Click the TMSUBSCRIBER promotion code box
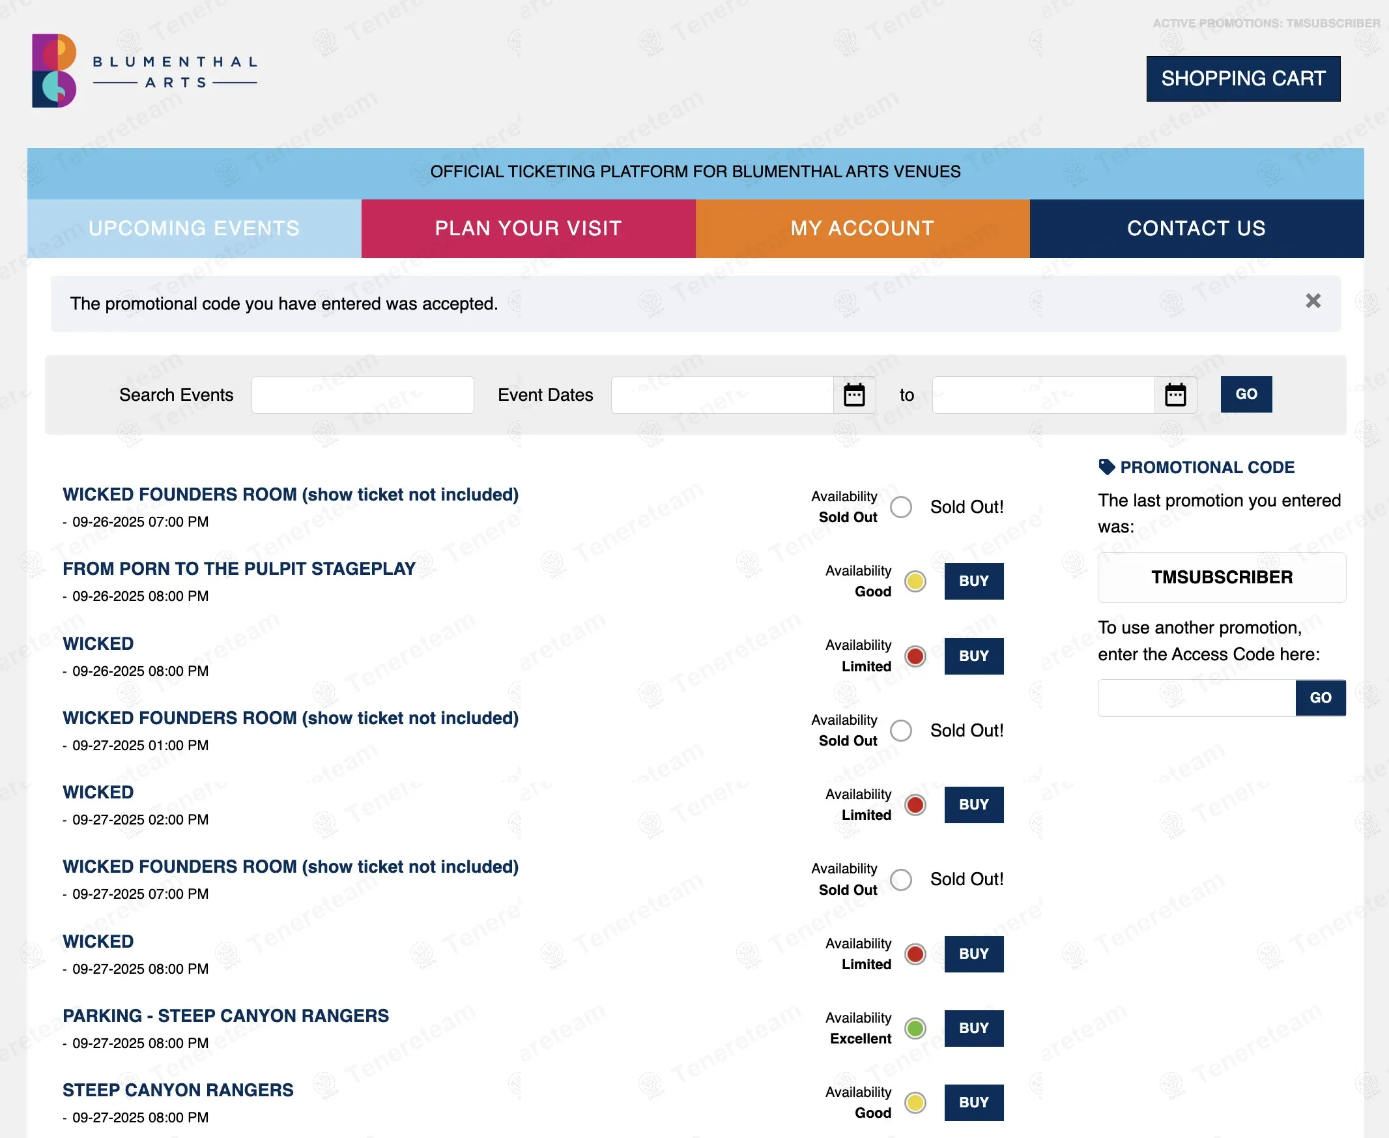 pyautogui.click(x=1222, y=577)
